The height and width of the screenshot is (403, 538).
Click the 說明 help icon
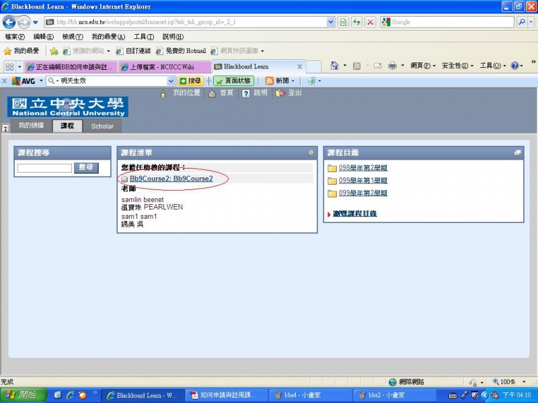tap(246, 93)
